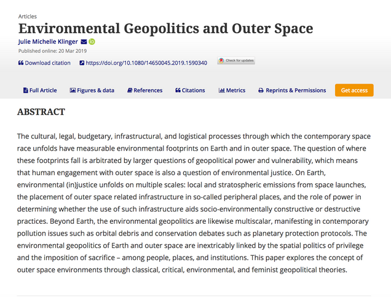Click the Environmental Geopolitics and Outer Space title
The height and width of the screenshot is (297, 391).
[165, 28]
